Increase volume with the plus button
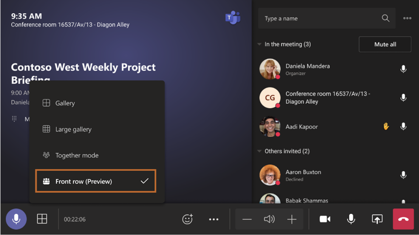 [292, 219]
